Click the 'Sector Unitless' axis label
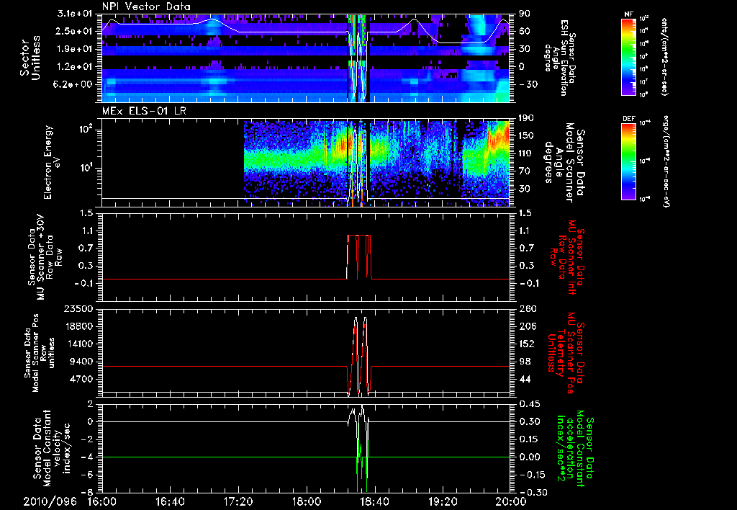This screenshot has height=510, width=737. (30, 58)
